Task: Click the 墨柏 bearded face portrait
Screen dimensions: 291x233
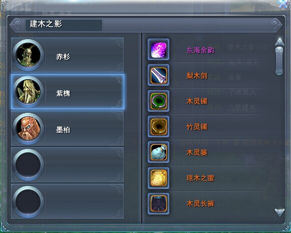Action: [28, 128]
